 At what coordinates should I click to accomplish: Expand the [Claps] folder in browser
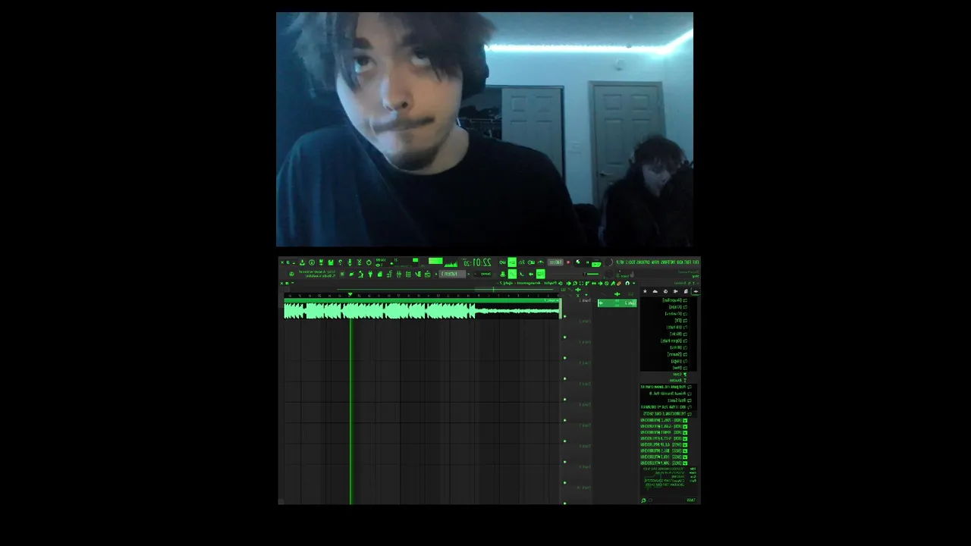tap(678, 307)
